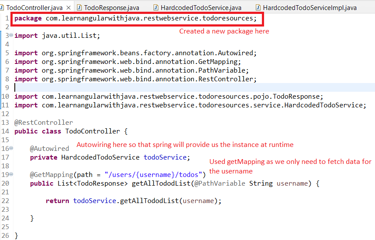Click line number 14 in the gutter
This screenshot has height=240, width=375.
click(x=5, y=131)
